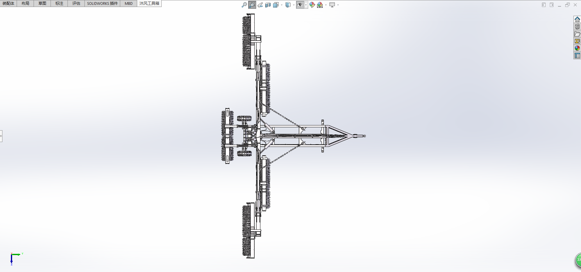Image resolution: width=581 pixels, height=272 pixels.
Task: Expand the View Orientation dropdown arrow
Action: pyautogui.click(x=282, y=5)
